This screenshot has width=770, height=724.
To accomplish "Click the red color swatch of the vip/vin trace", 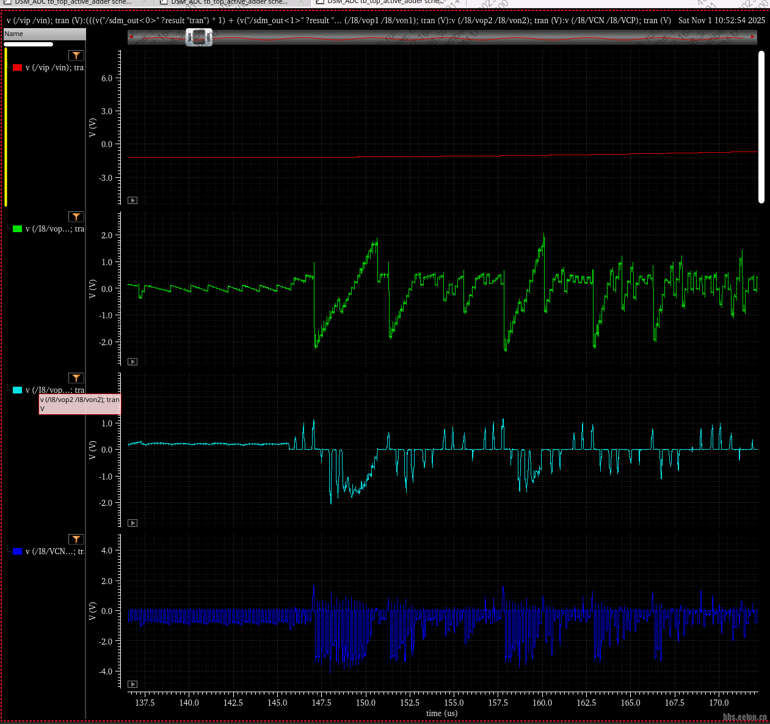I will 18,68.
